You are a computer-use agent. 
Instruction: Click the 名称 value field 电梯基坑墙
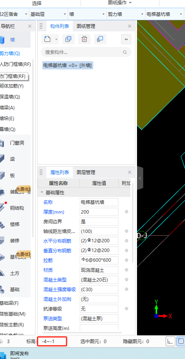pyautogui.click(x=99, y=202)
